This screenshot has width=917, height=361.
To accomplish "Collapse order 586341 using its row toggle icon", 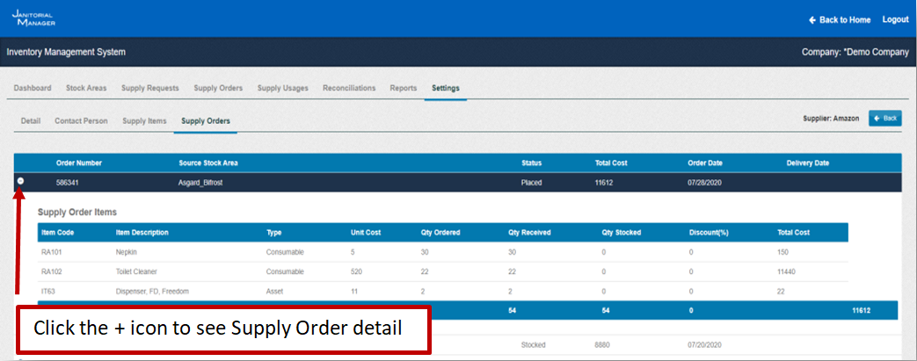I will click(x=20, y=181).
